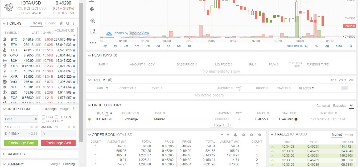
Task: Click the bell alert icon above the order book
Action: coord(235,135)
